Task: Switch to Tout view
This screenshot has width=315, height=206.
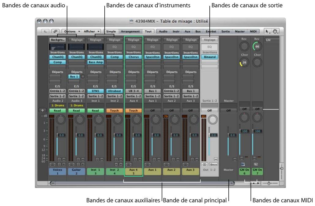Action: click(148, 32)
